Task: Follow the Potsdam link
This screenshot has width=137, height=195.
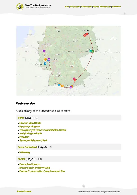Action: (x=24, y=137)
